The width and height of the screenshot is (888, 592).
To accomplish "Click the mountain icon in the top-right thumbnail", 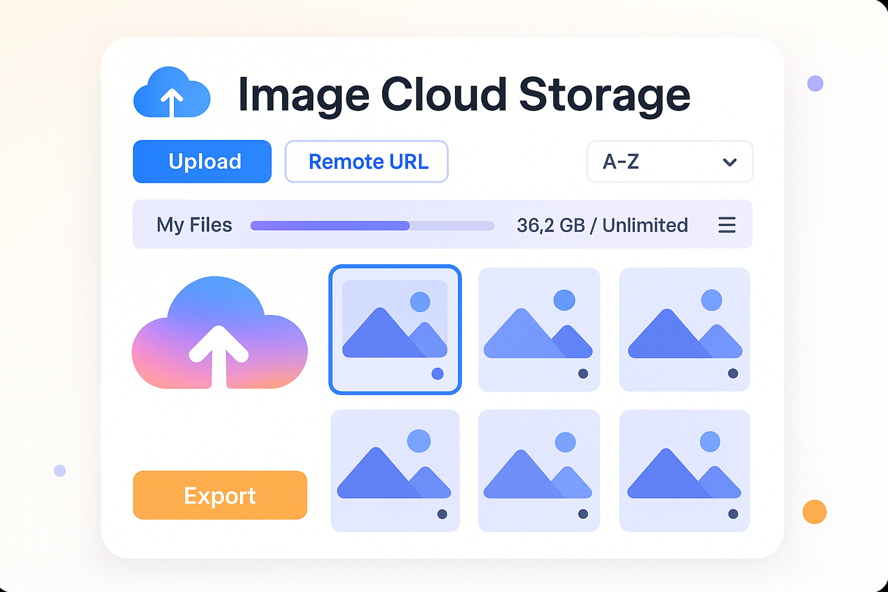I will (x=684, y=335).
